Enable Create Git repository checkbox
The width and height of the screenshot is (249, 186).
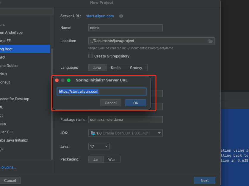[90, 56]
